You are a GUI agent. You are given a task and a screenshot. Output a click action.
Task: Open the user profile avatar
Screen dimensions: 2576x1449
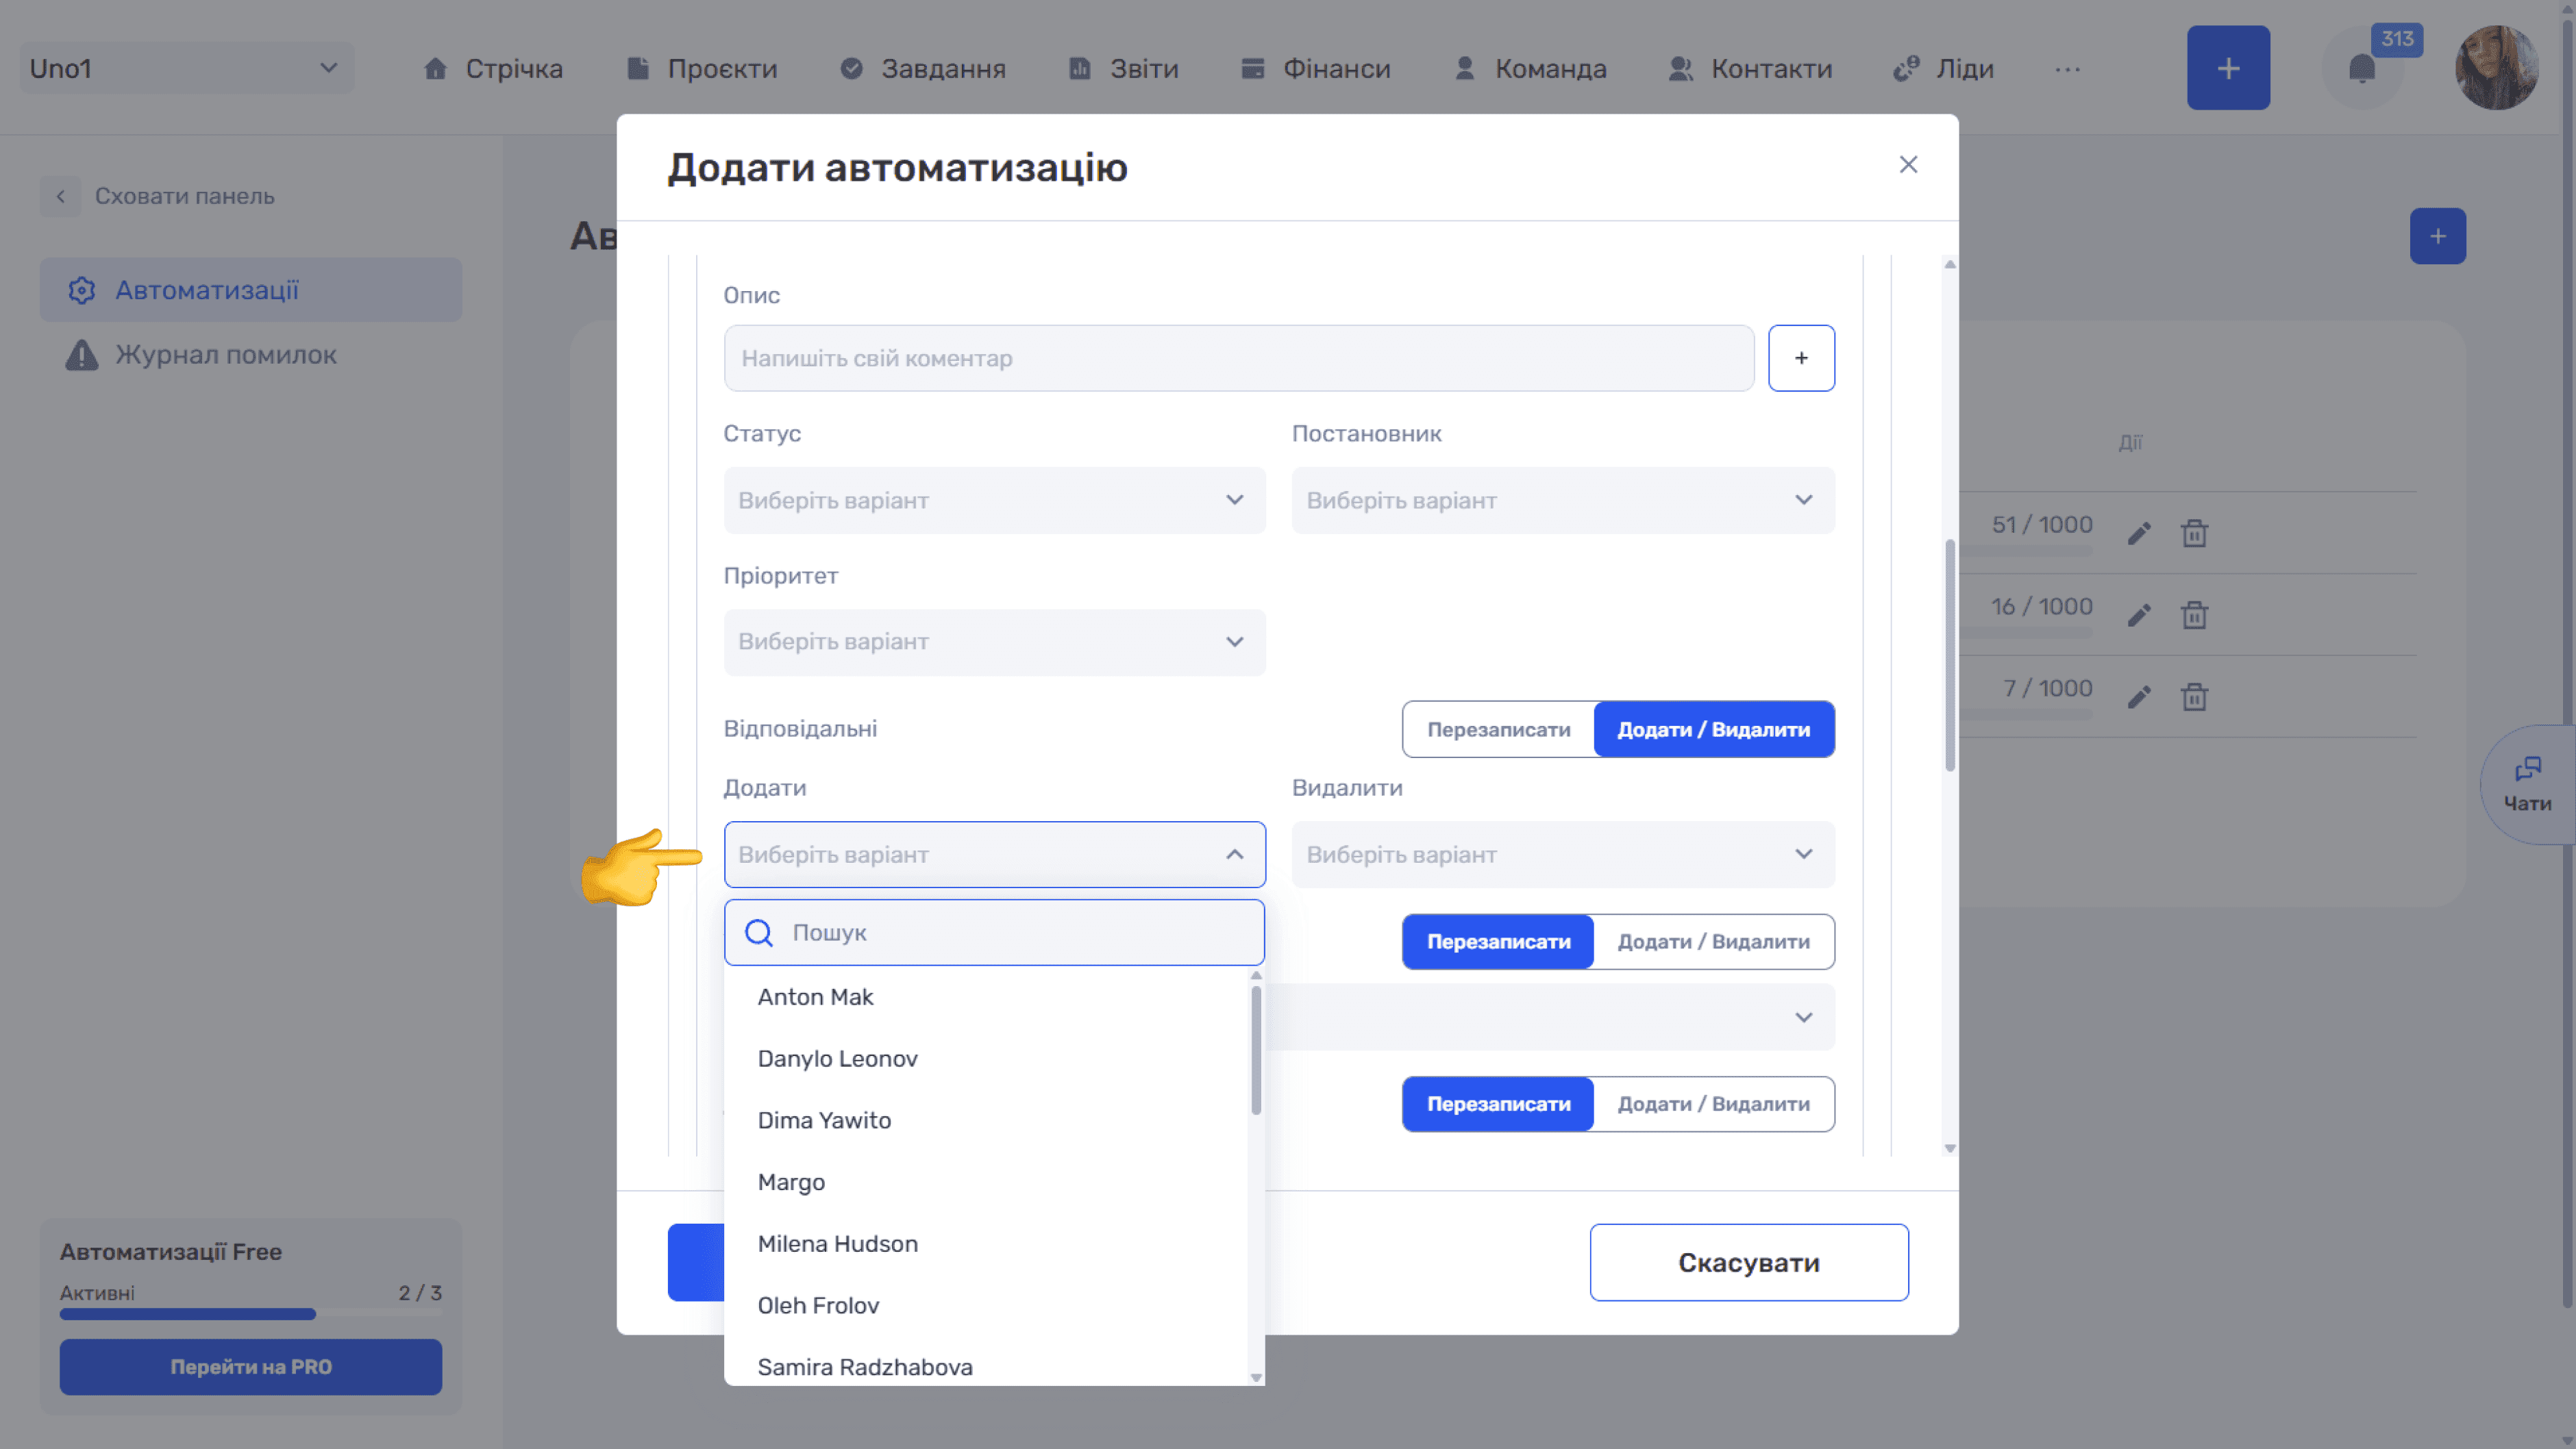(2496, 68)
